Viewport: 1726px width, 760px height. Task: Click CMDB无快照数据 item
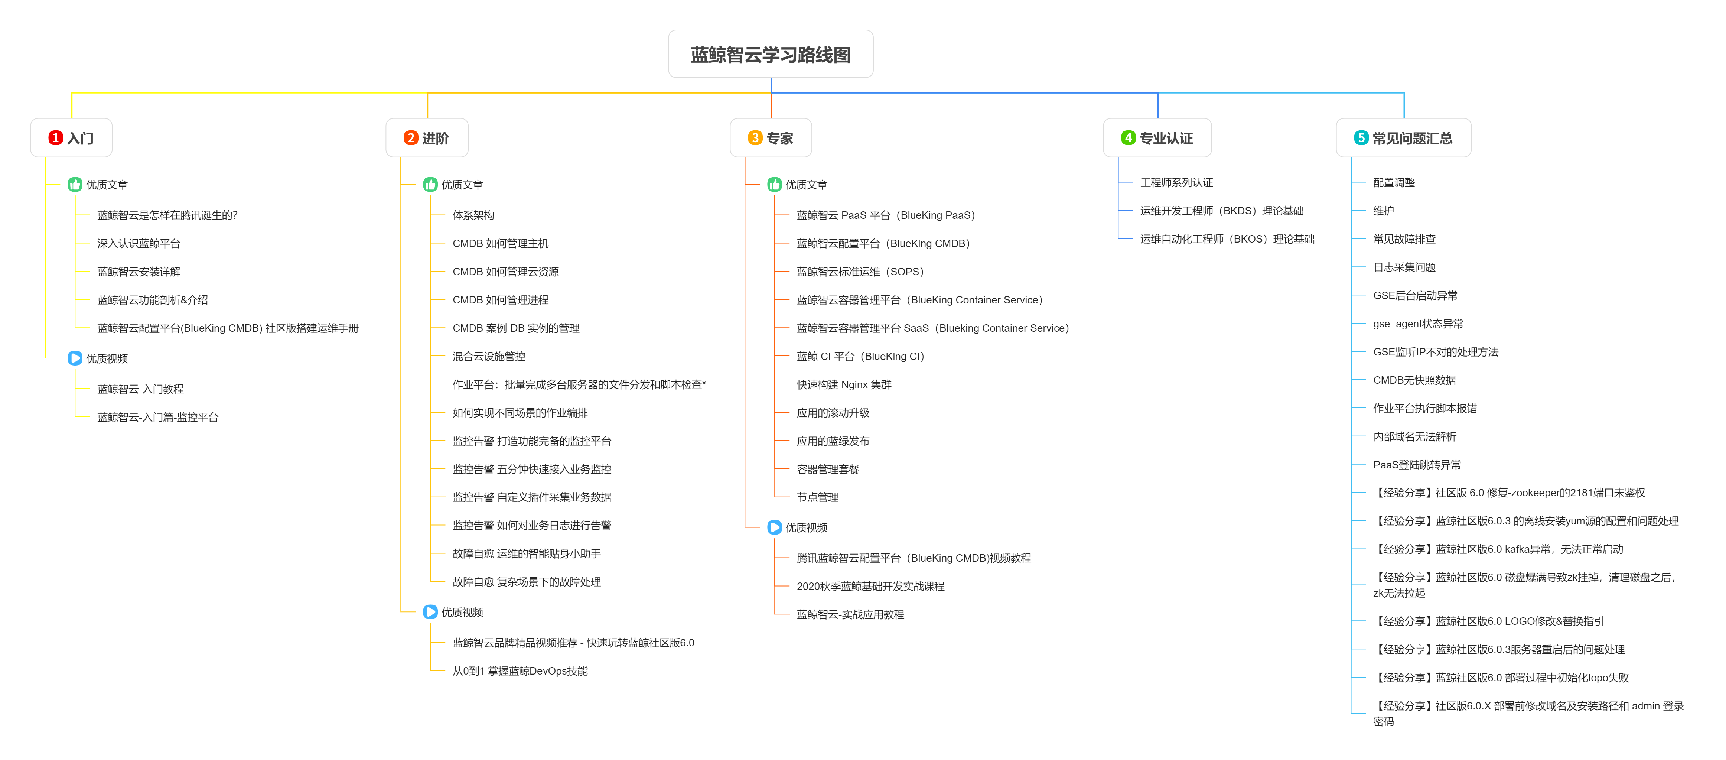click(x=1414, y=380)
